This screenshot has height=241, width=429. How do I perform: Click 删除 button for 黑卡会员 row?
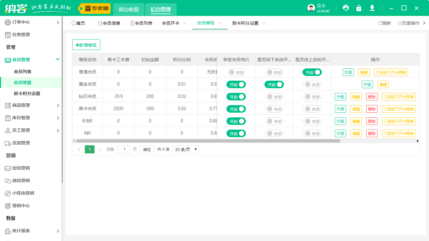click(x=372, y=109)
